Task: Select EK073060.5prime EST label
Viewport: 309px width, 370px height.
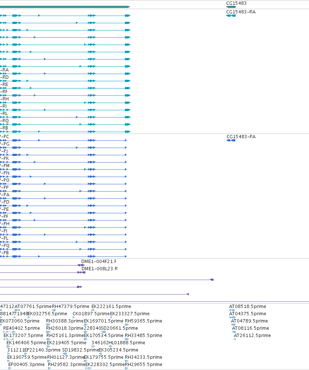Action: (x=20, y=321)
